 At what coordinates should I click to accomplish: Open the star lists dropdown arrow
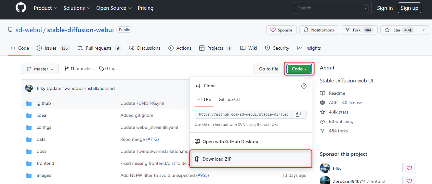pos(423,30)
